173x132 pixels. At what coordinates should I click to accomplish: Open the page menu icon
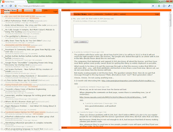(164, 6)
